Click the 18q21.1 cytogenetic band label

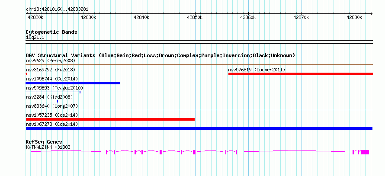(35, 37)
